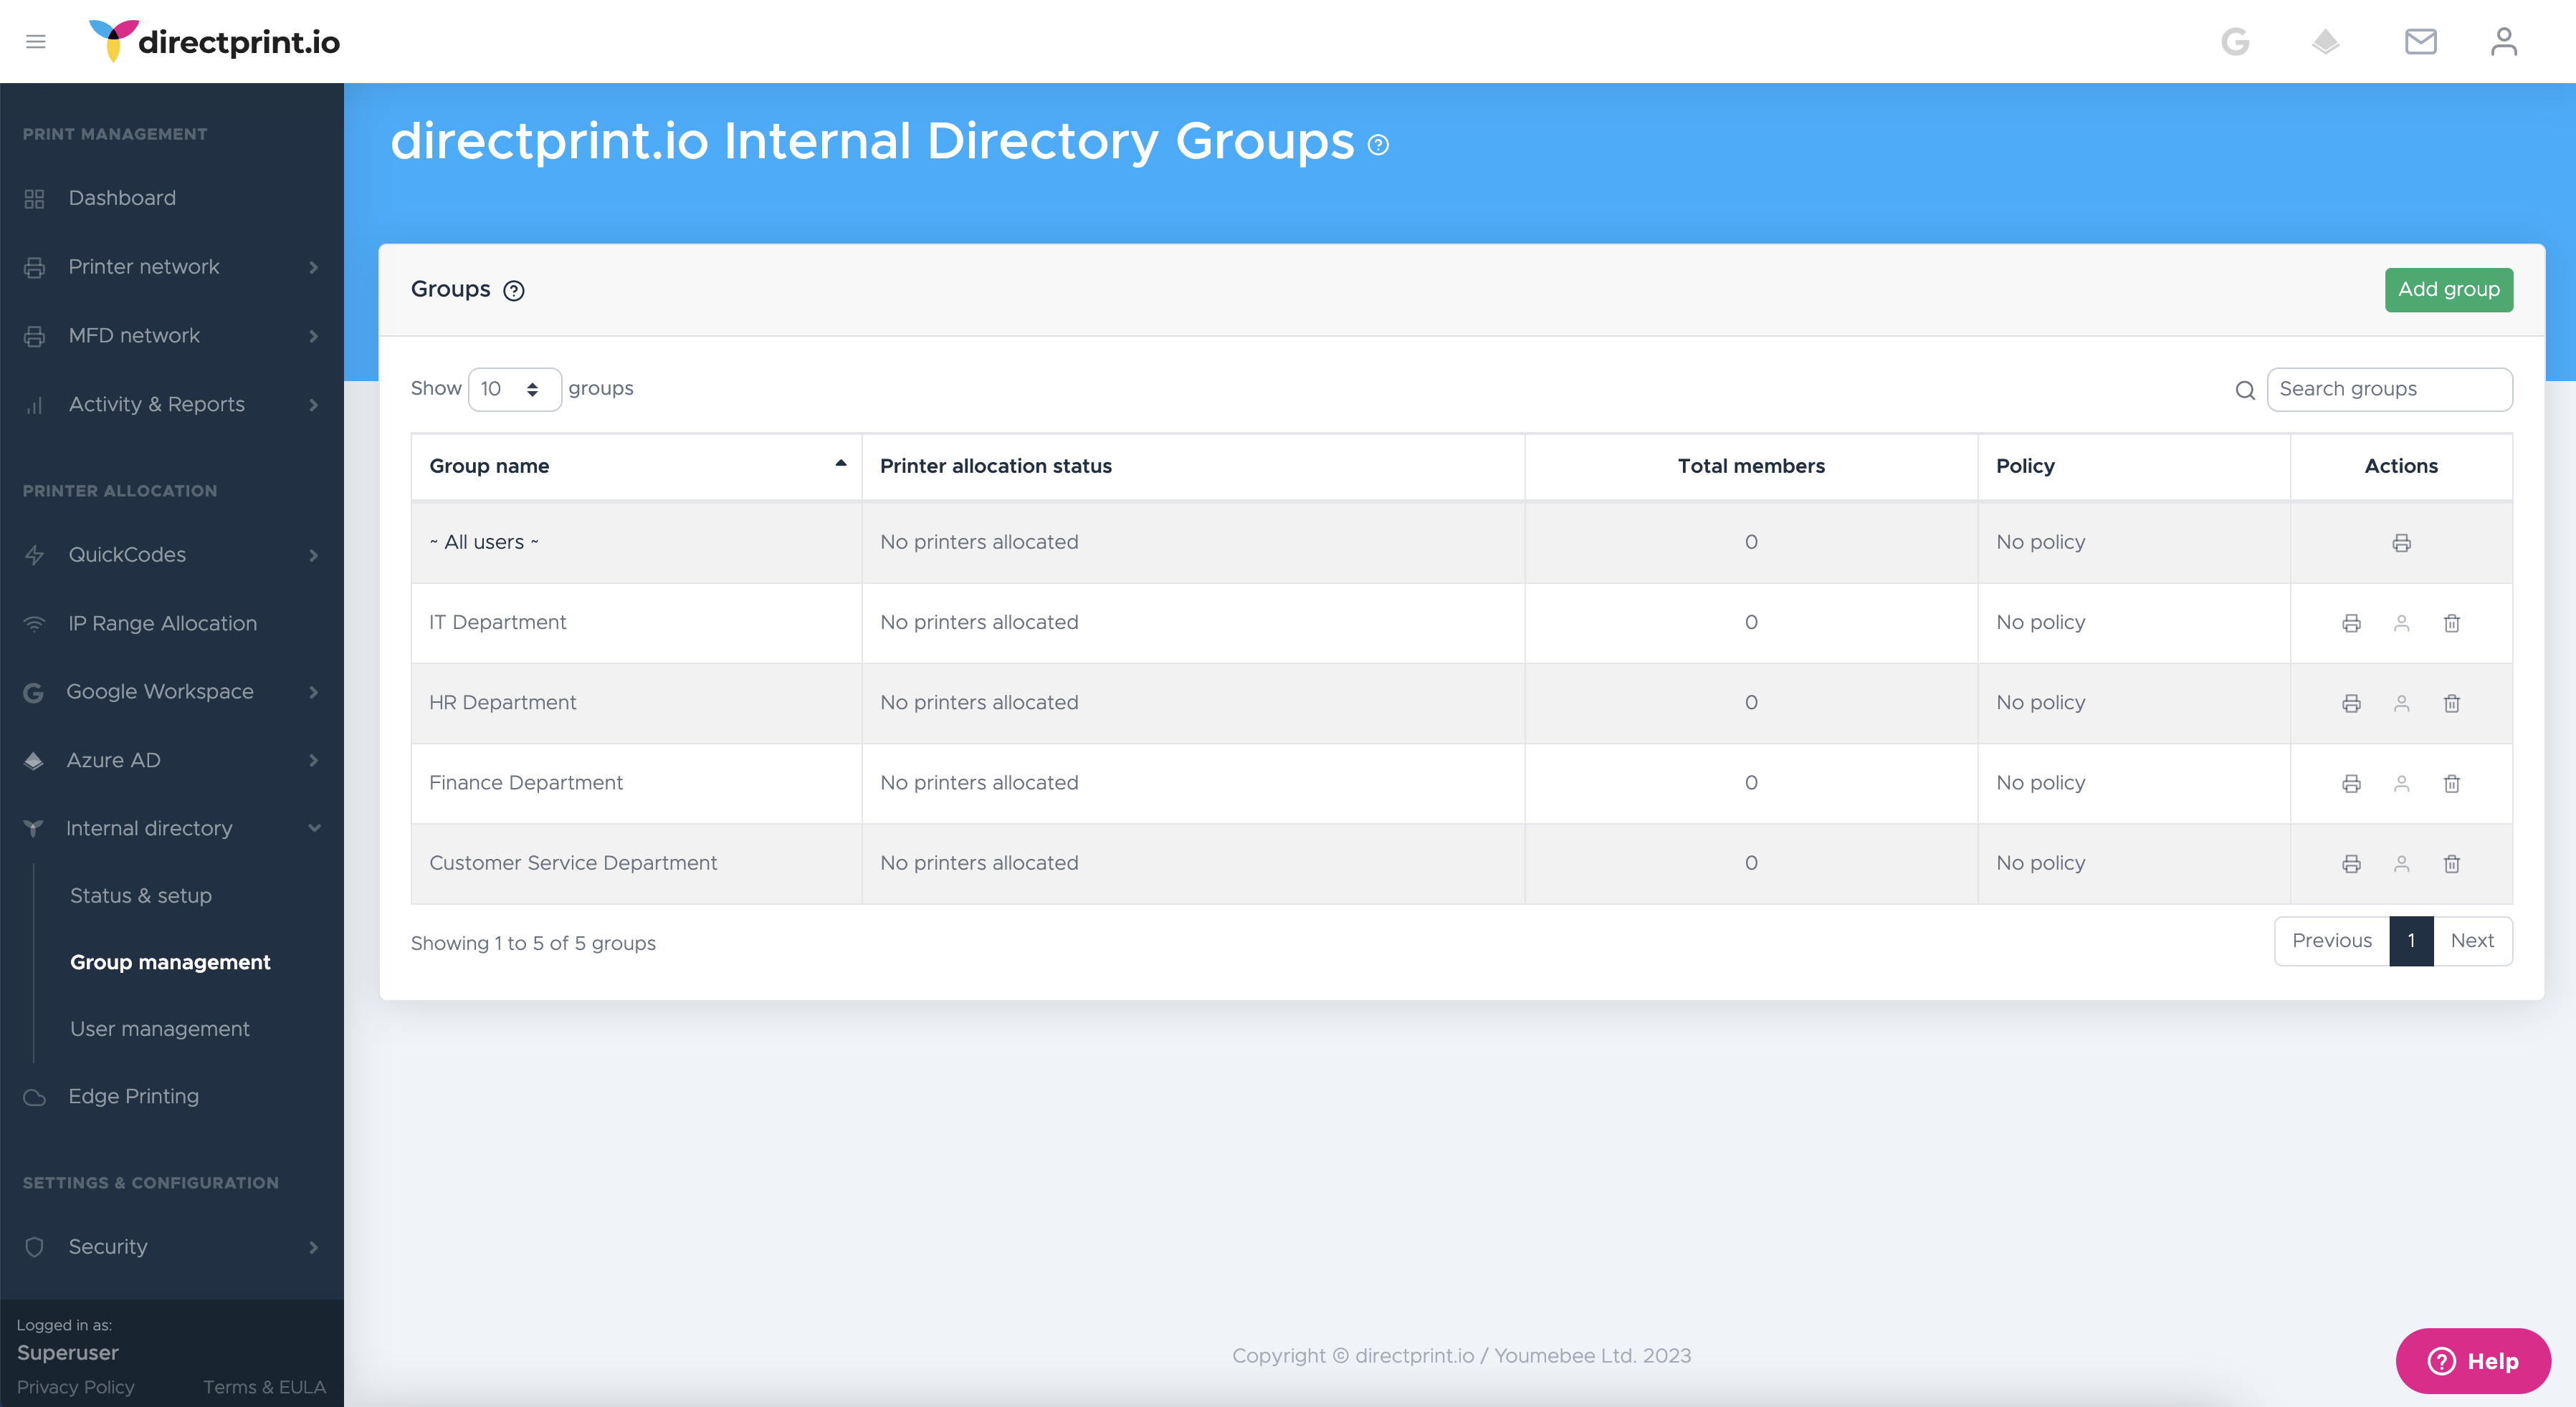Open members icon for Finance Department
2576x1407 pixels.
[x=2401, y=784]
